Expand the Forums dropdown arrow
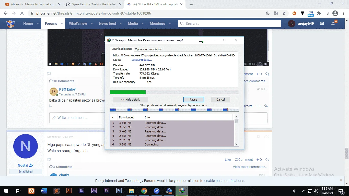The image size is (349, 196). [x=62, y=23]
